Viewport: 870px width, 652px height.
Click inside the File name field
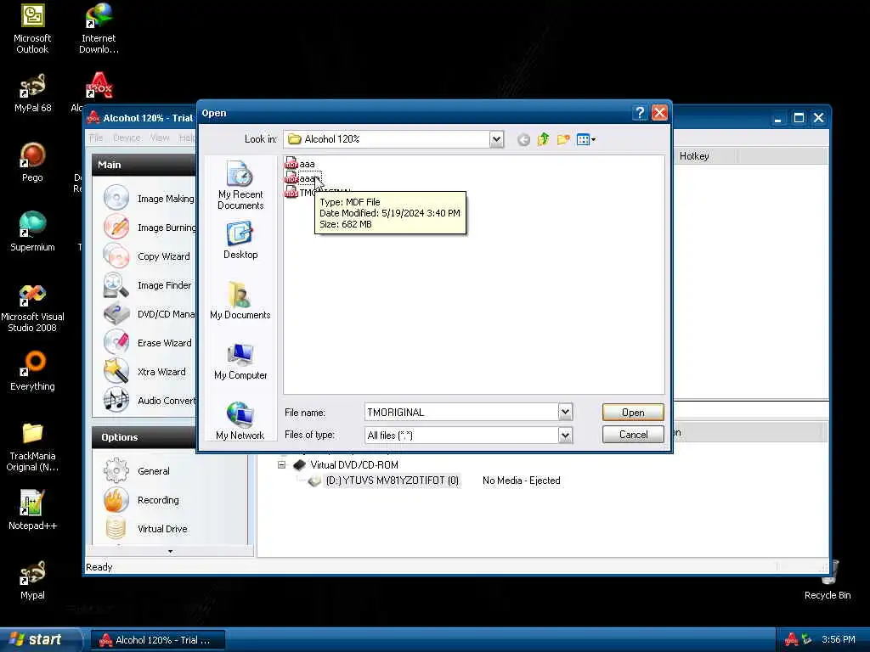[461, 412]
